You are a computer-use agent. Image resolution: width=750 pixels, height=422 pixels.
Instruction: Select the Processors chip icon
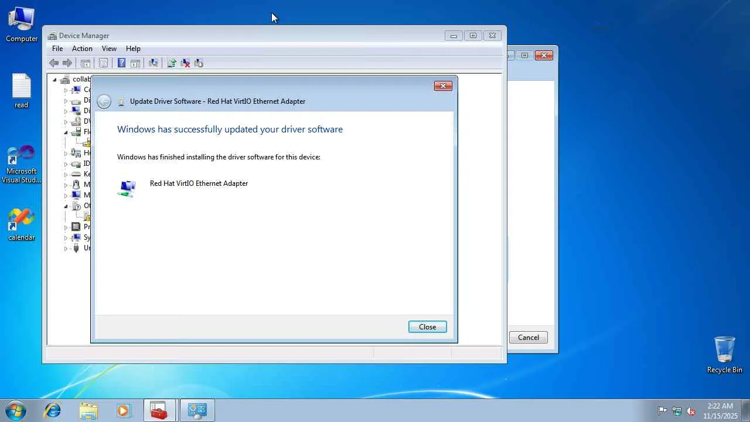(x=76, y=227)
